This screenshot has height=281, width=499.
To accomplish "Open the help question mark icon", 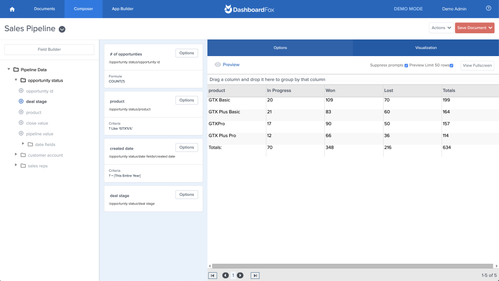I will (488, 9).
